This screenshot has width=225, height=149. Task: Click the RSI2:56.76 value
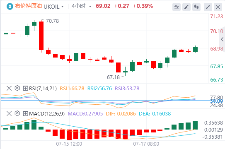tap(99, 89)
